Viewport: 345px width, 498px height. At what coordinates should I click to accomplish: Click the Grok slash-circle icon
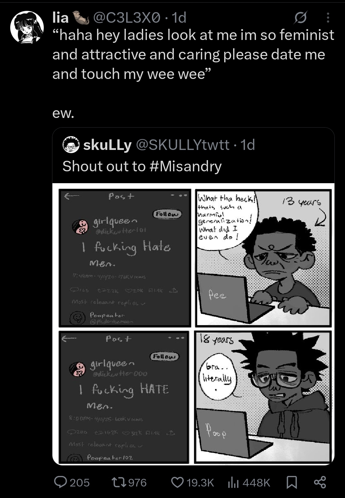[301, 18]
